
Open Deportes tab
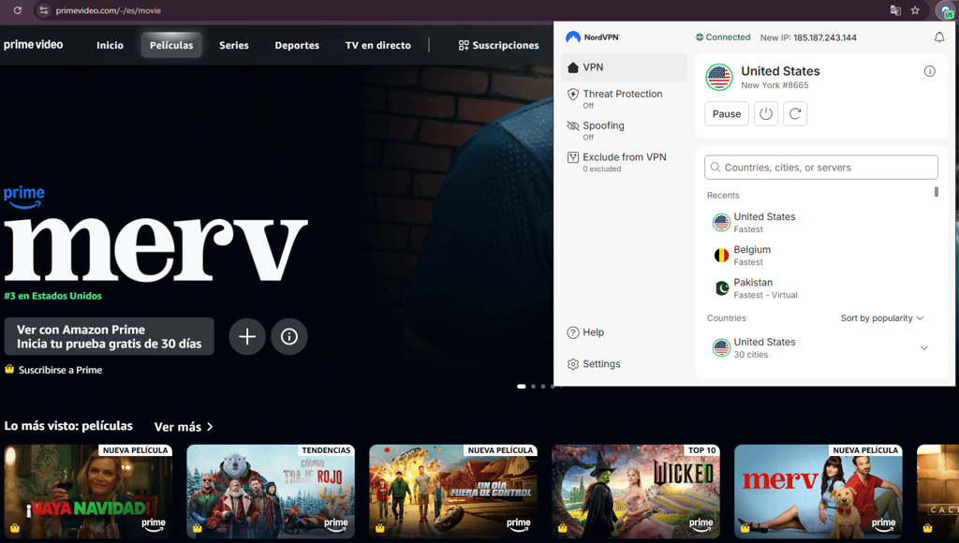(297, 45)
